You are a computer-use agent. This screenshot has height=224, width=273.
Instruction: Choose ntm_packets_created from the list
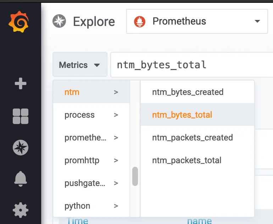point(192,138)
